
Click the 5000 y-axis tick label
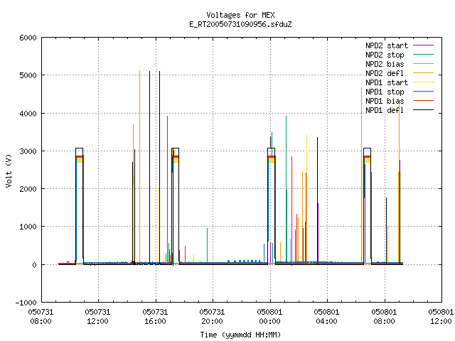[x=28, y=75]
